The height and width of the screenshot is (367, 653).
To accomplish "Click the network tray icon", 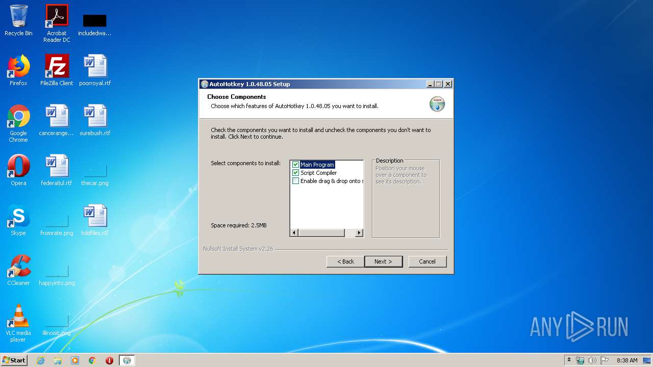I will click(x=580, y=360).
